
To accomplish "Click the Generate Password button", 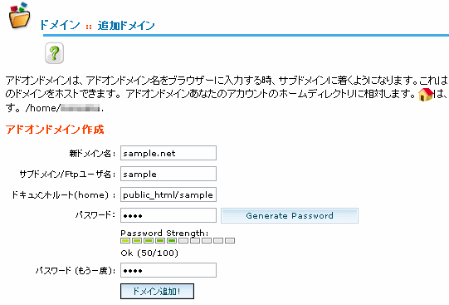I will 290,215.
